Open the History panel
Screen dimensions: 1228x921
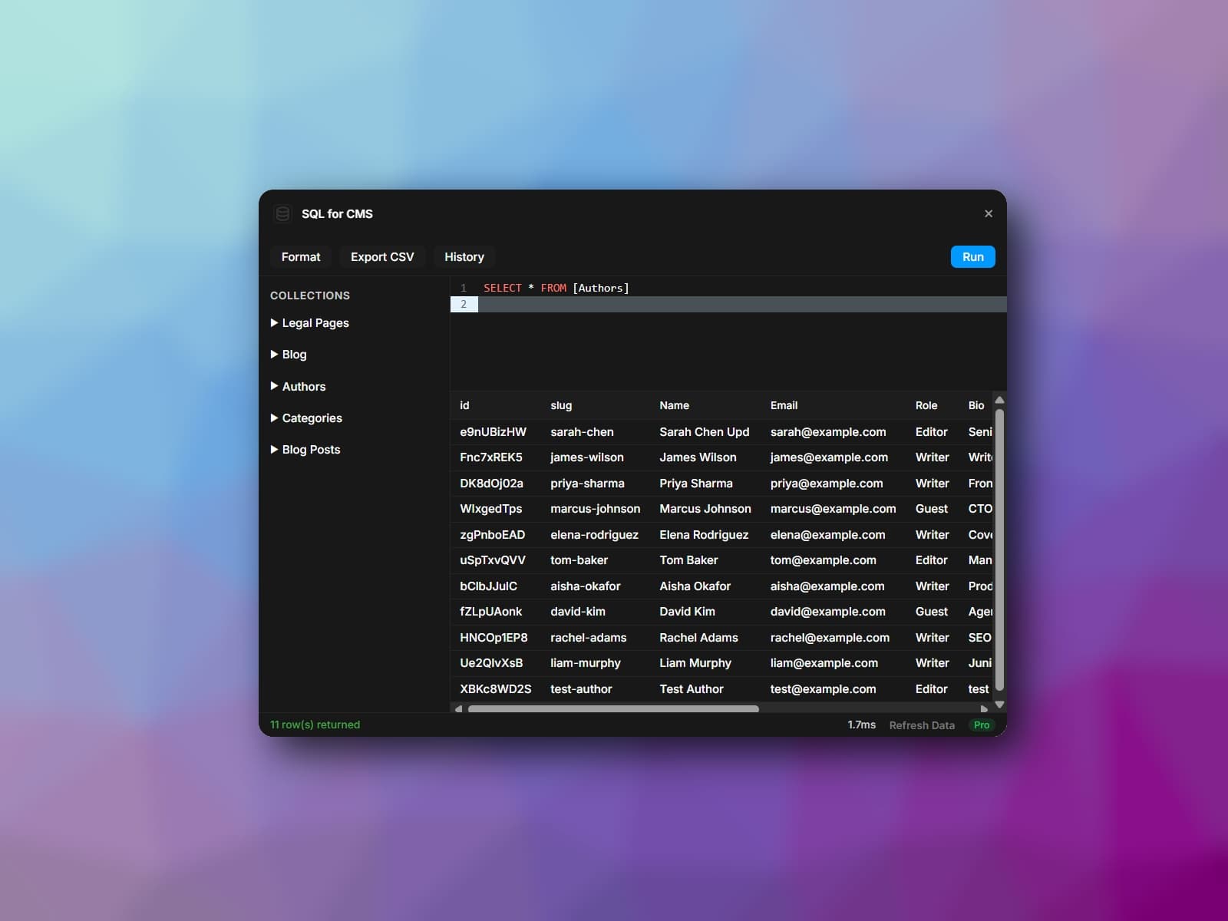click(464, 256)
